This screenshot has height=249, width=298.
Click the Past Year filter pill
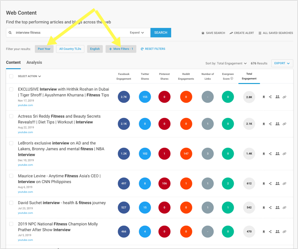click(44, 49)
